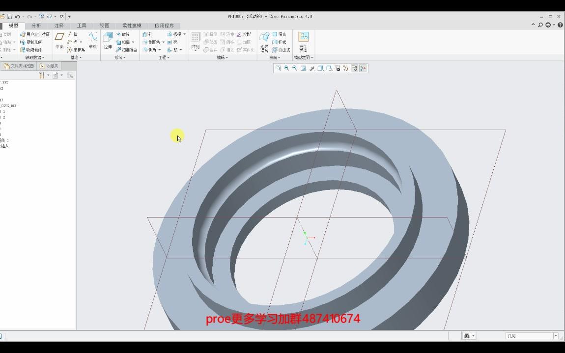Screen dimensions: 565x353
Task: Toggle spin center display button
Action: (x=363, y=68)
